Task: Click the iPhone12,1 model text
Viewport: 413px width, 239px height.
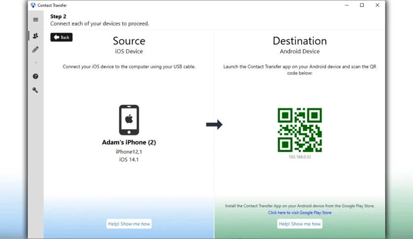Action: [x=129, y=152]
